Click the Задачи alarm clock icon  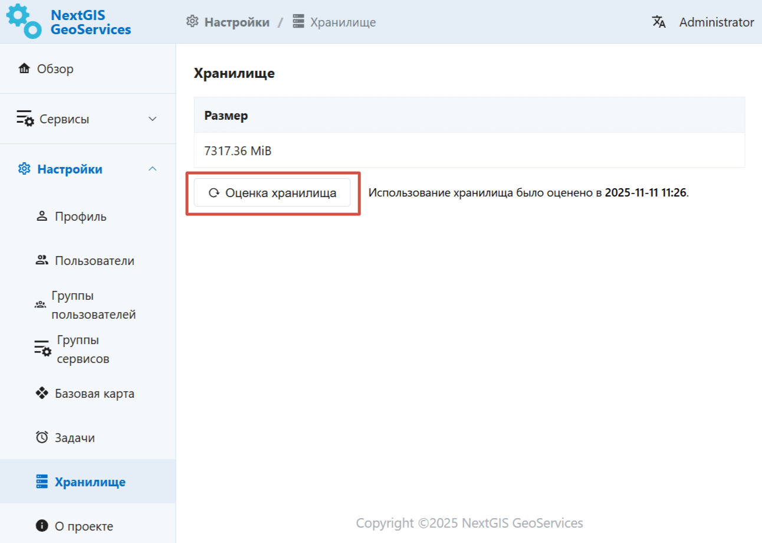pos(41,437)
